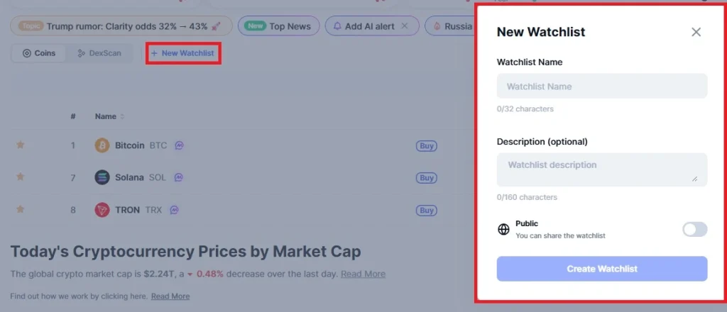
Task: Open the chat icon next to BTC
Action: [x=180, y=145]
